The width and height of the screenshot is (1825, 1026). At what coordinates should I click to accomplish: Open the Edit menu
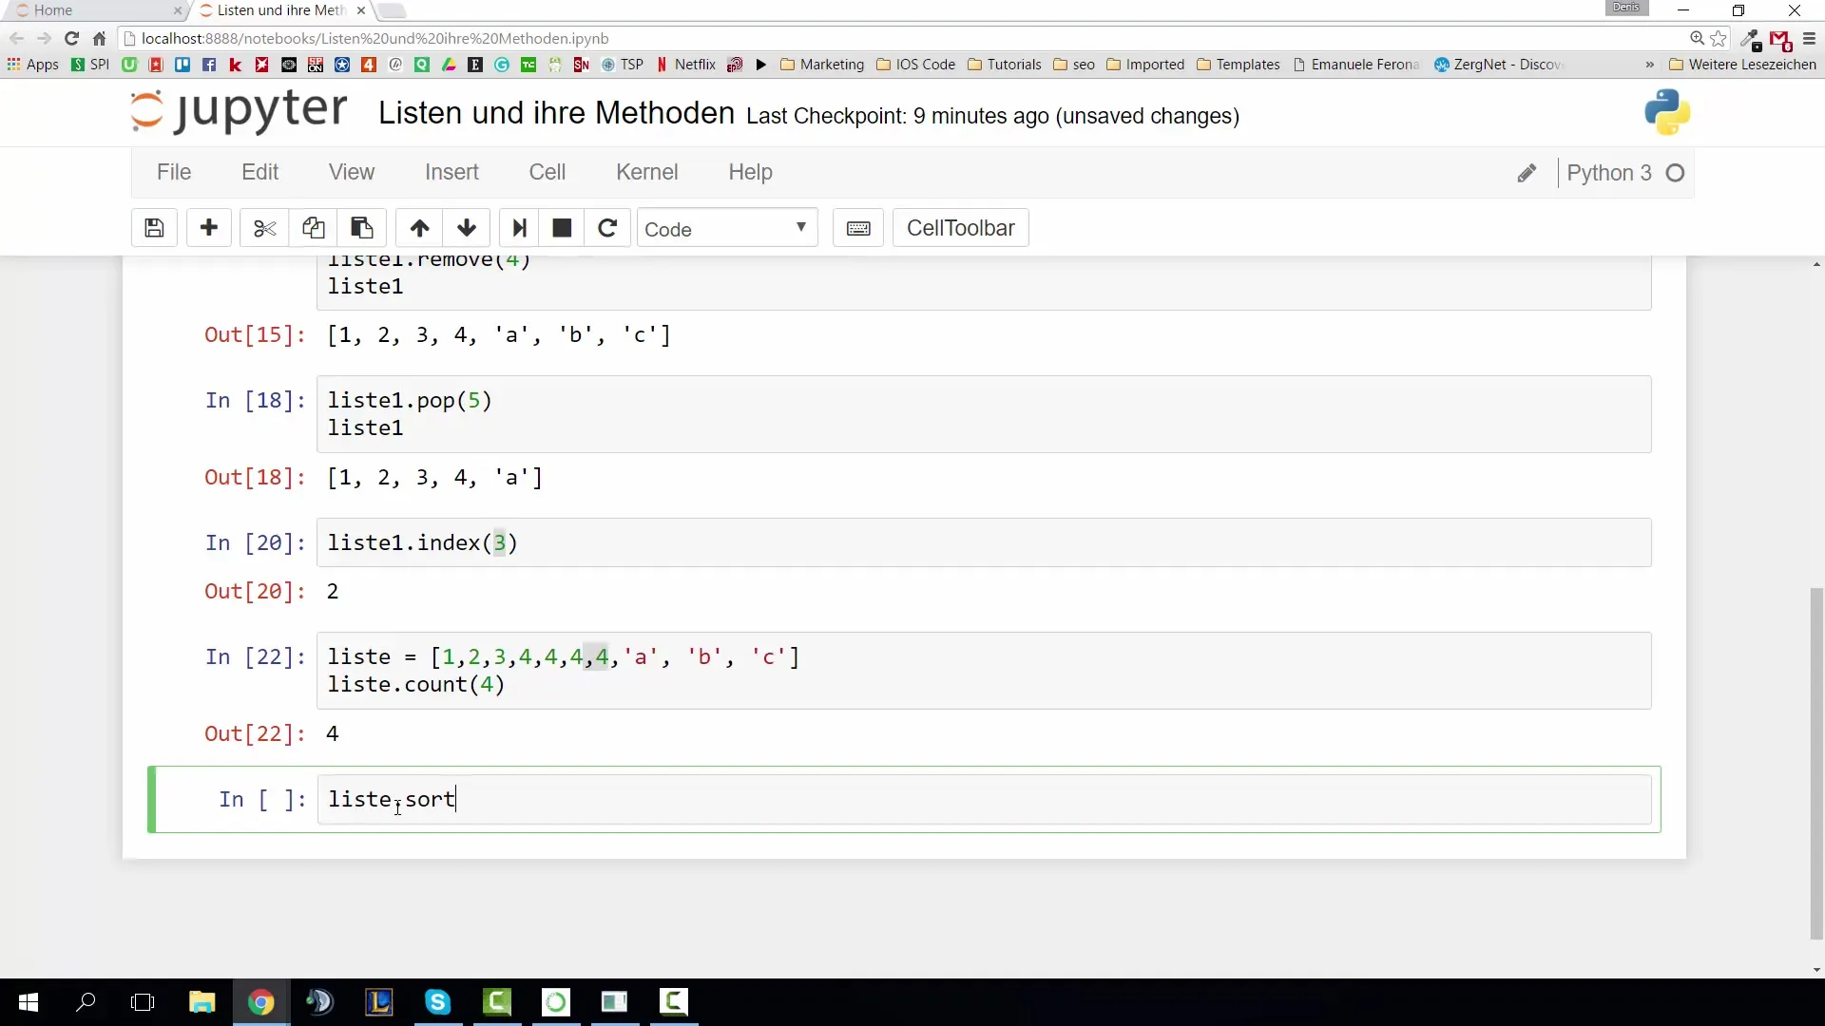pos(259,172)
